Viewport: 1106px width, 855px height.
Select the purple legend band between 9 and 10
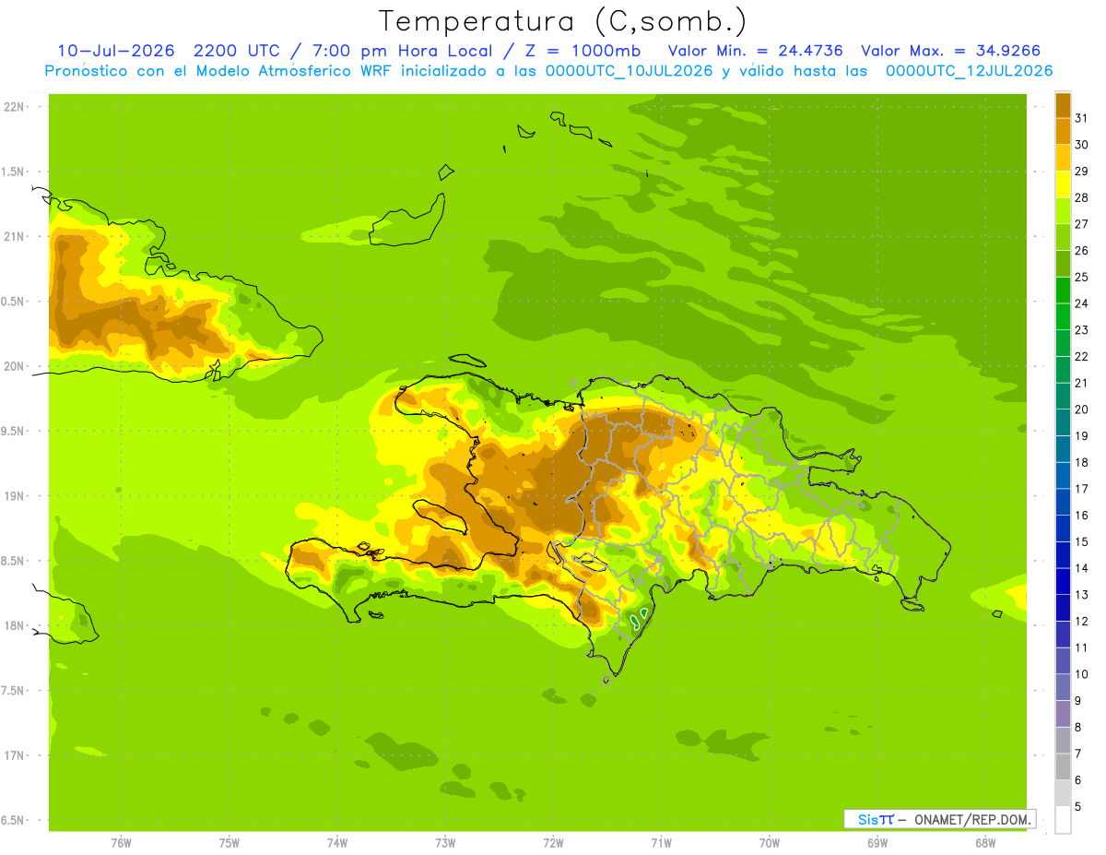[x=1063, y=687]
